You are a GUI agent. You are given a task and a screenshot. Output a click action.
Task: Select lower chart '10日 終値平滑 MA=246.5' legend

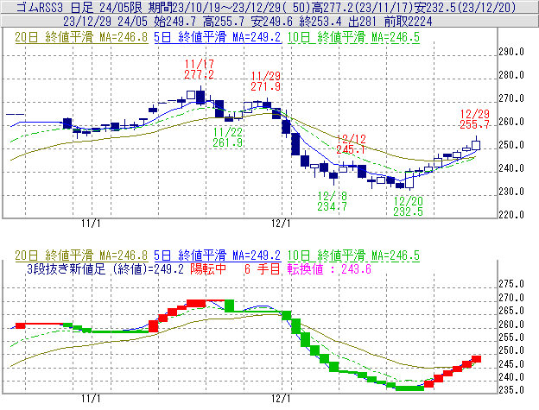(x=353, y=255)
